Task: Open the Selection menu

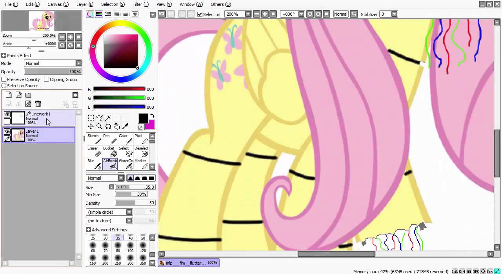Action: point(113,4)
